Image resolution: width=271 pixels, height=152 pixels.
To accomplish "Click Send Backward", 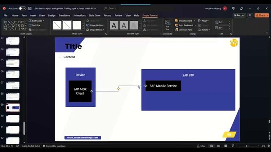I will pos(184,25).
